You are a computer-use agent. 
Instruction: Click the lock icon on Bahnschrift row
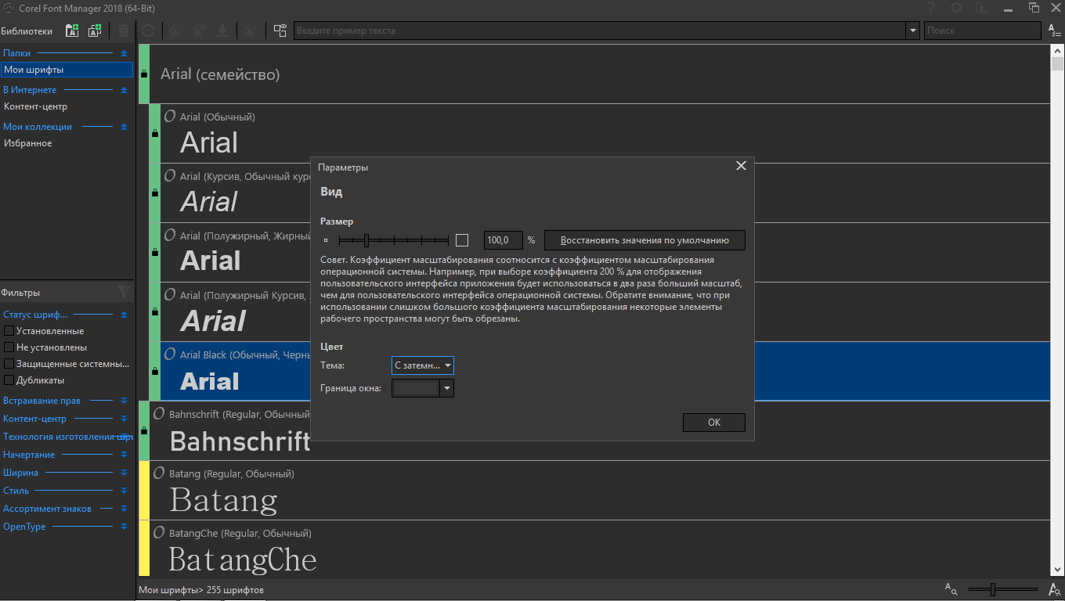click(x=144, y=430)
